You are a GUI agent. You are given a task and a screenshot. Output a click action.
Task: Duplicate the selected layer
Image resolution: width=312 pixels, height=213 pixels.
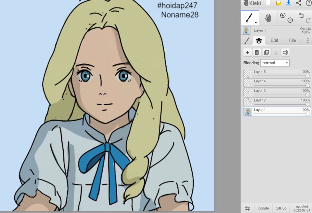coord(266,52)
